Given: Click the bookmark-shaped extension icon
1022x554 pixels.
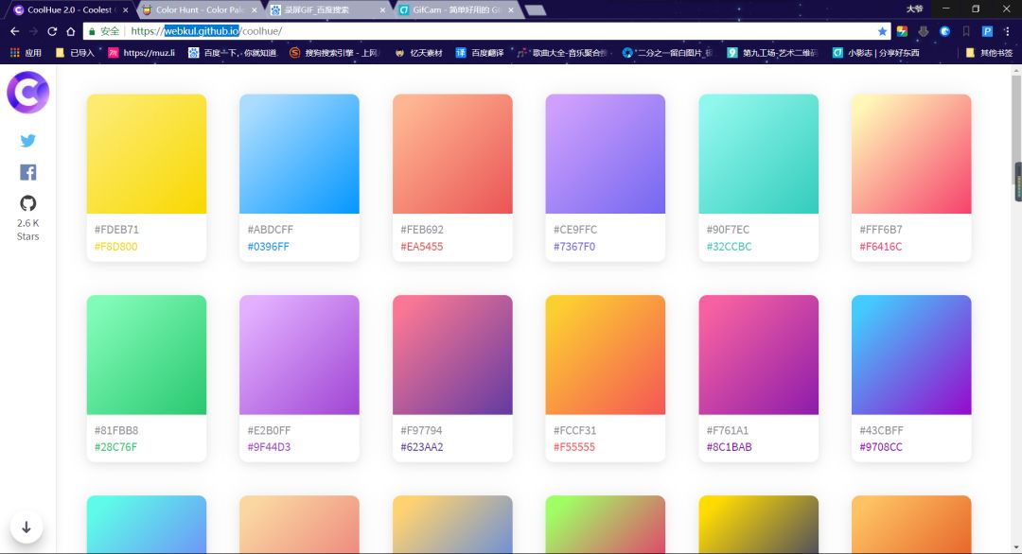Looking at the screenshot, I should tap(966, 31).
